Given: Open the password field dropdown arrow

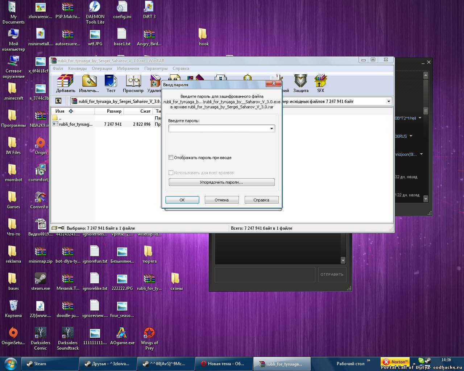Looking at the screenshot, I should tap(271, 129).
